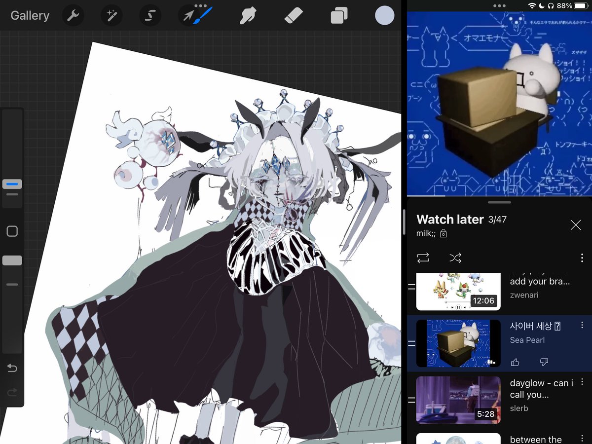Tap the 'slerb' channel name
Image resolution: width=592 pixels, height=444 pixels.
click(x=519, y=408)
